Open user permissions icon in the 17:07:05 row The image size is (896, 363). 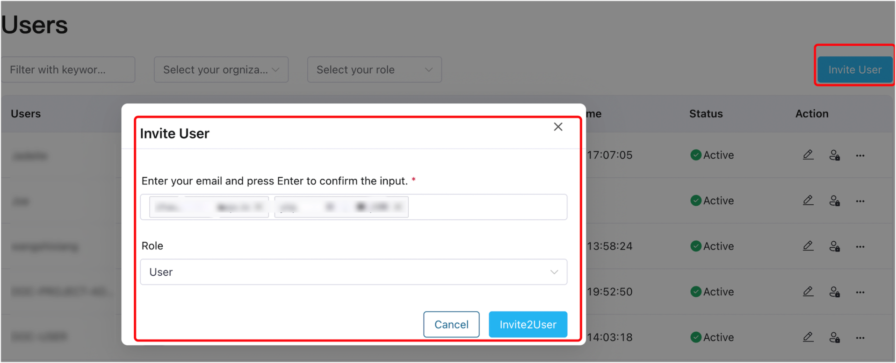coord(834,155)
